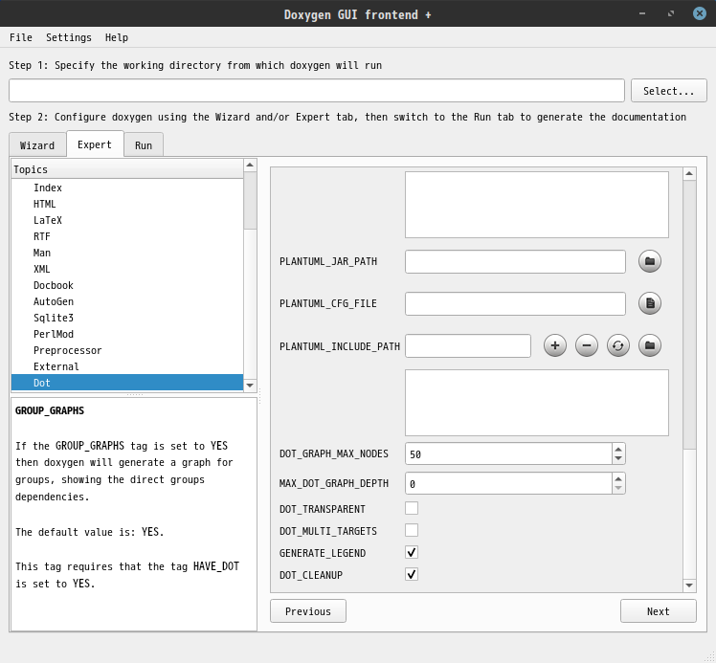
Task: Uncheck the GENERATE_LEGEND checkbox
Action: click(x=412, y=552)
